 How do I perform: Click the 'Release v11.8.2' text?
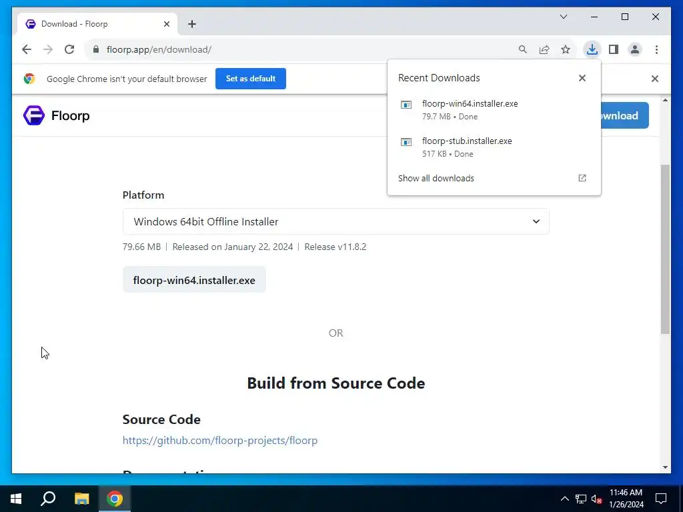pos(335,247)
